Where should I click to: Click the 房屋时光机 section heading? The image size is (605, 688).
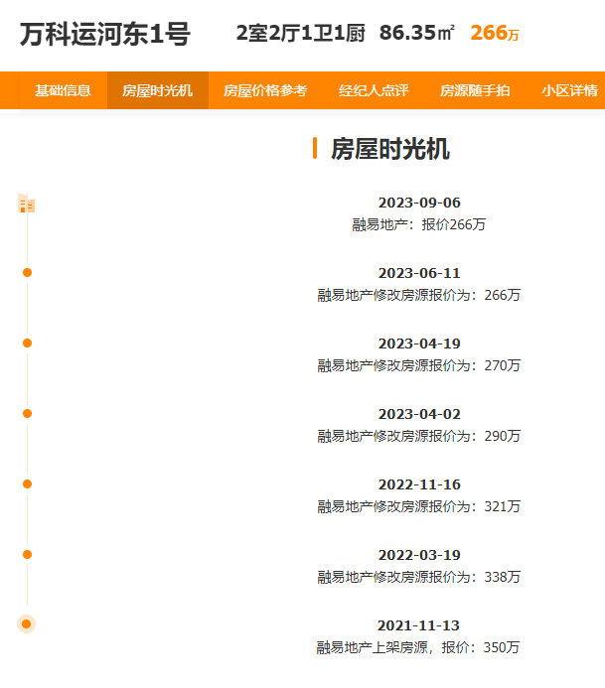click(389, 149)
